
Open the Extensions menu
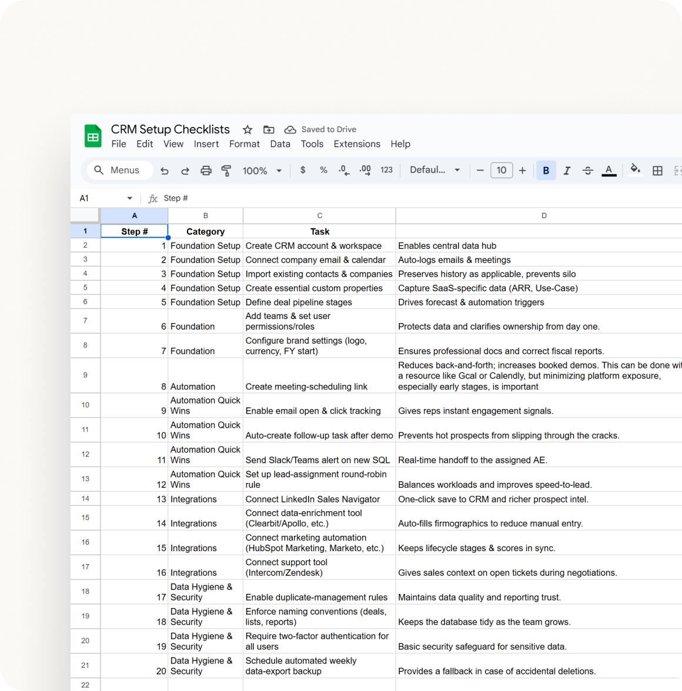pyautogui.click(x=357, y=144)
